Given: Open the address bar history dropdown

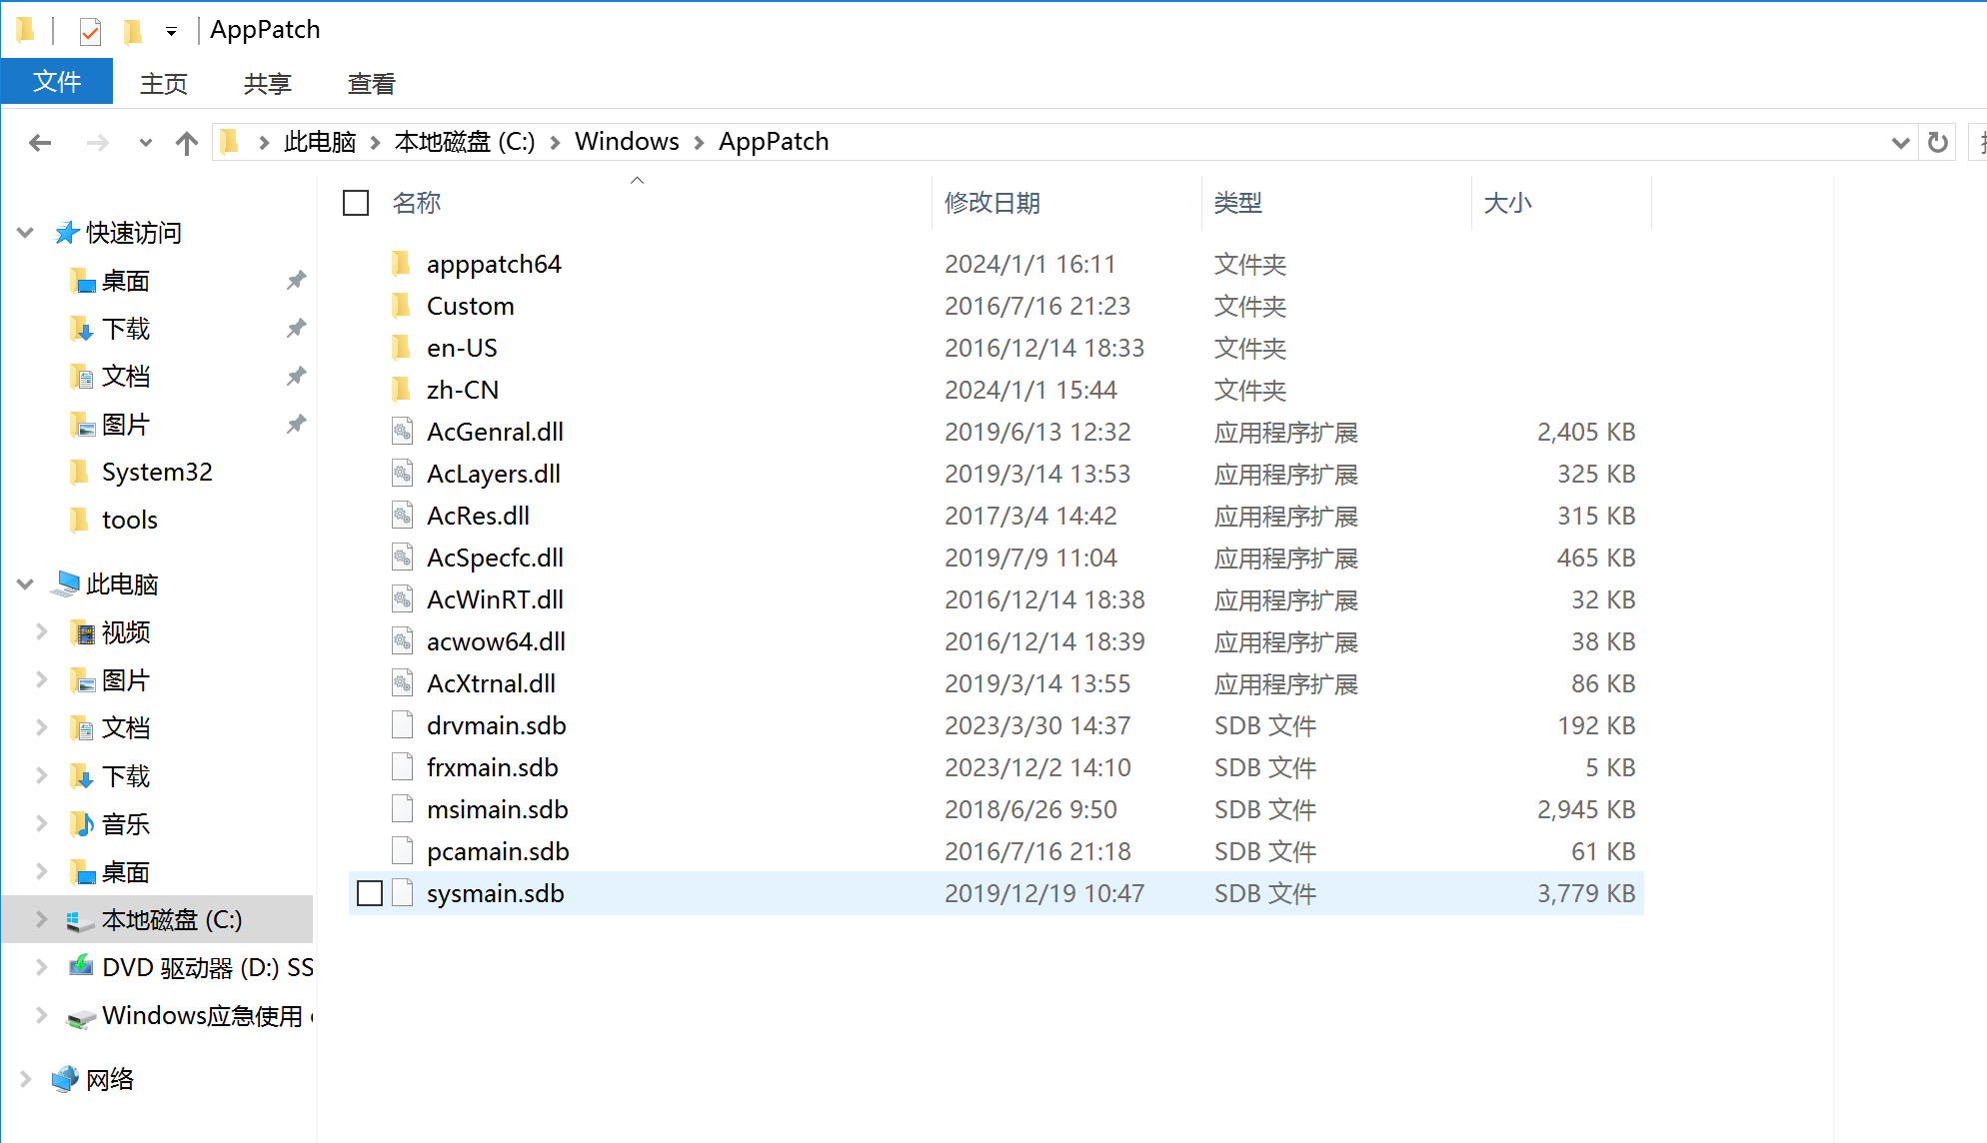Looking at the screenshot, I should click(1900, 143).
